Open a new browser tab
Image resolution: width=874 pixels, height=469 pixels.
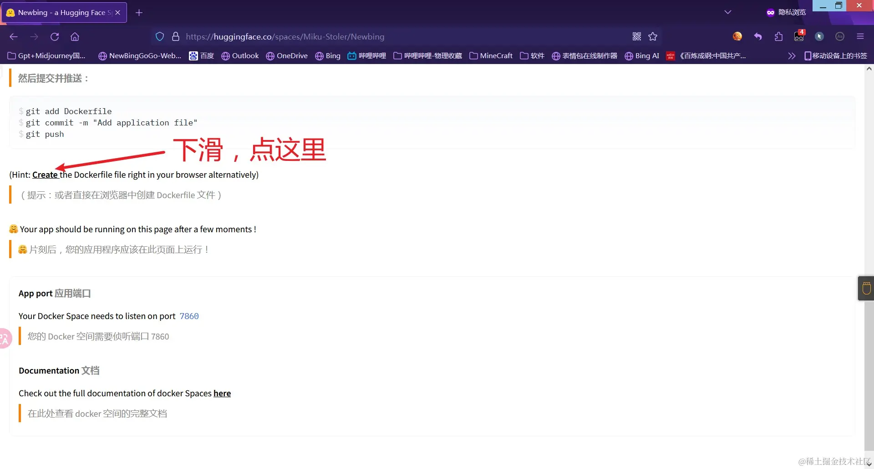pyautogui.click(x=139, y=13)
